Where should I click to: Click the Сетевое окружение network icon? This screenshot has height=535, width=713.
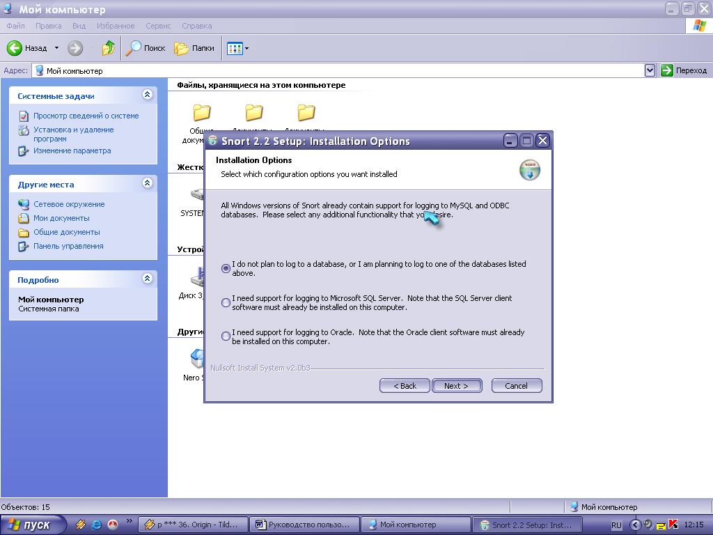24,204
